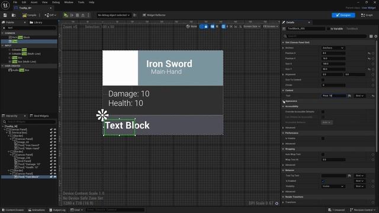Open Details panel settings gear
Screen dimensions: 379x213
[376, 36]
